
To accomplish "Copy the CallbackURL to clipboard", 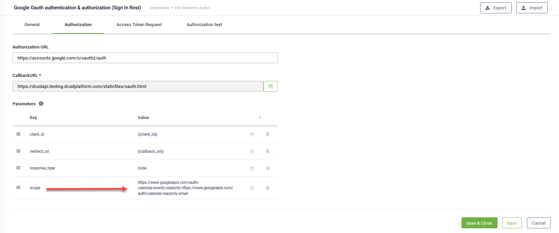I will (271, 86).
